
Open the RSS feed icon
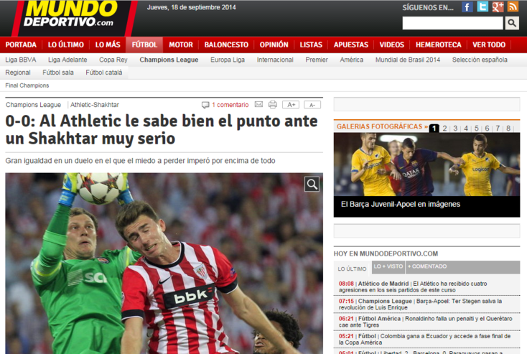[x=513, y=6]
